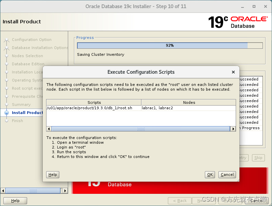Viewport: 272px width, 206px height.
Task: Click the Back button in installer
Action: [180, 201]
